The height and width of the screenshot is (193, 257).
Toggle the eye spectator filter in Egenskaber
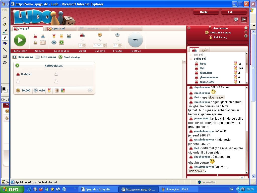[x=54, y=42]
